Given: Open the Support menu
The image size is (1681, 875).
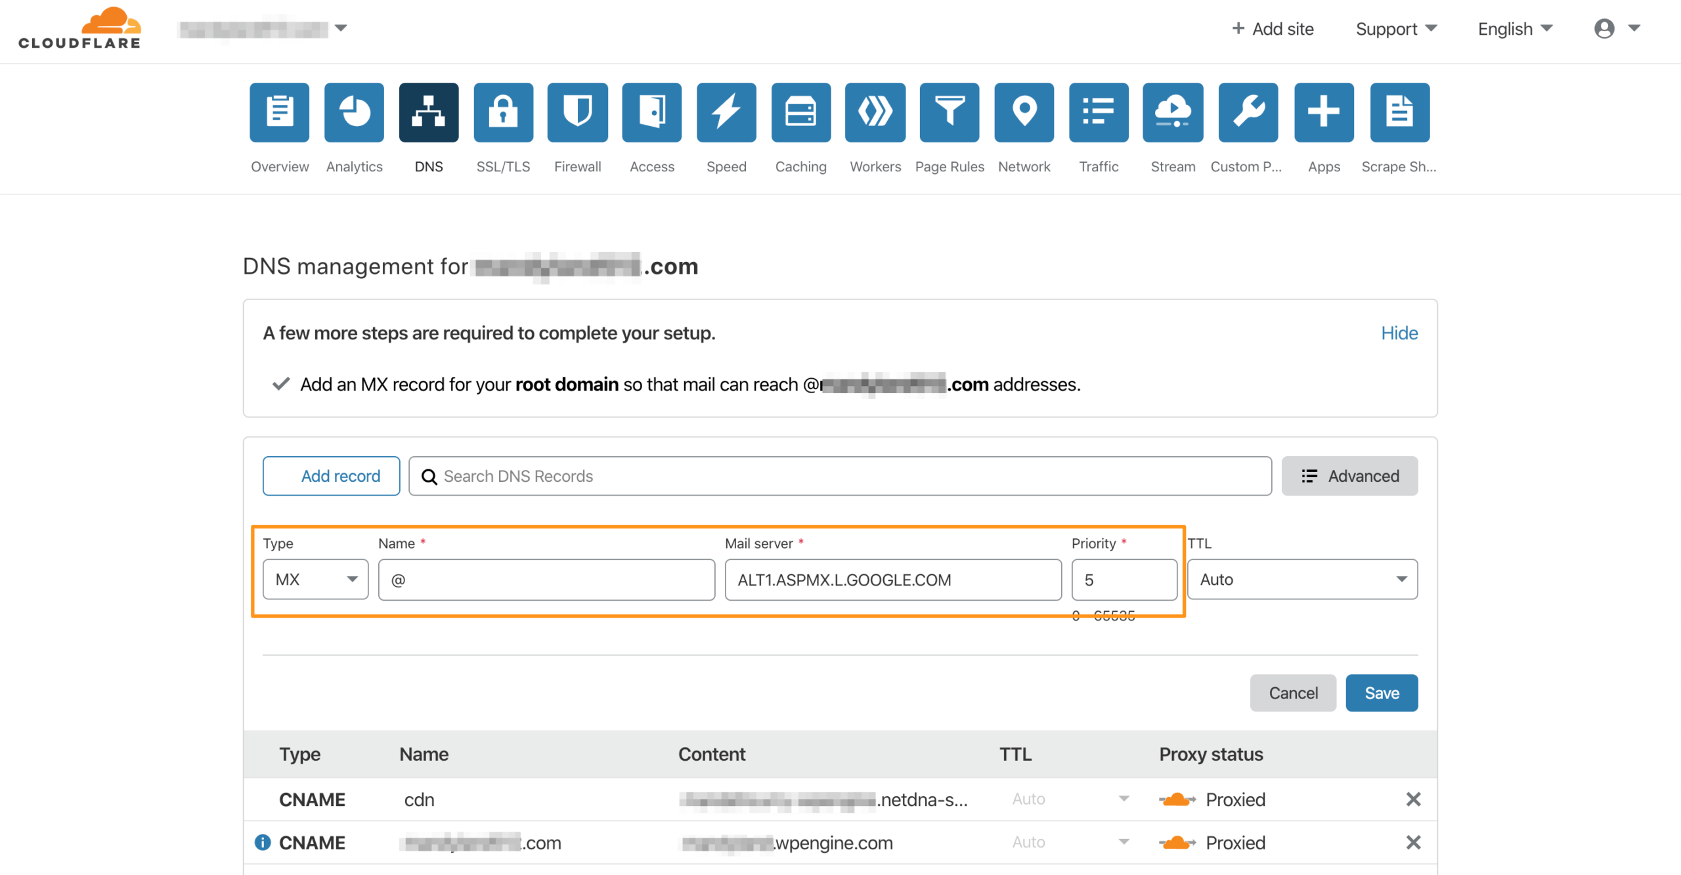Looking at the screenshot, I should point(1396,29).
